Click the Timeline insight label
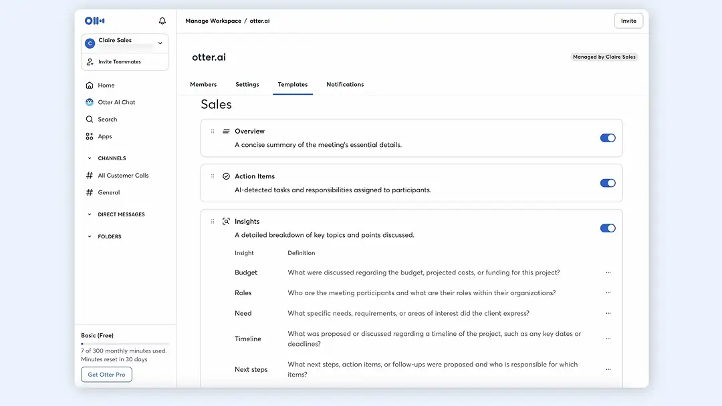Image resolution: width=722 pixels, height=406 pixels. click(x=248, y=339)
